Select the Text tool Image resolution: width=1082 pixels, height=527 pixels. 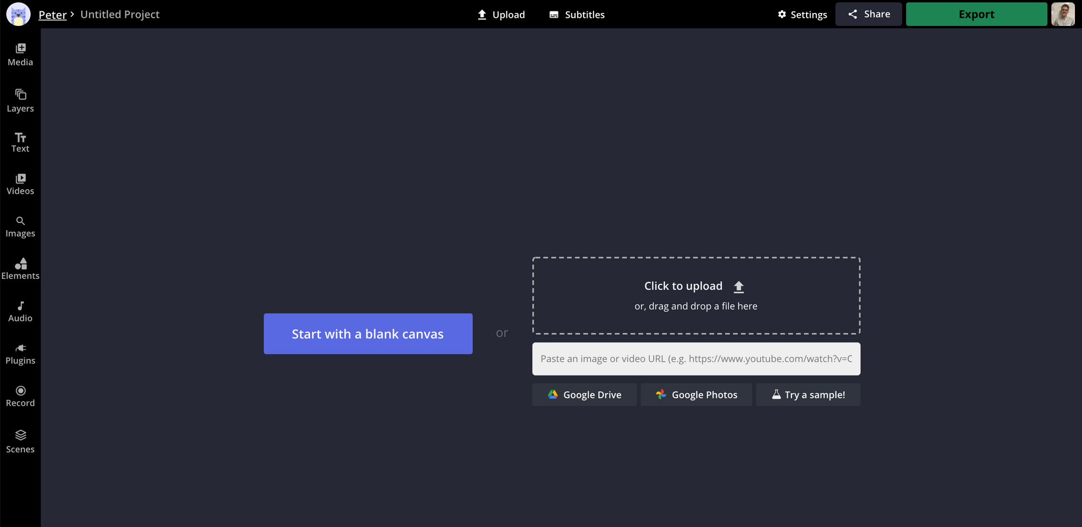pyautogui.click(x=20, y=142)
